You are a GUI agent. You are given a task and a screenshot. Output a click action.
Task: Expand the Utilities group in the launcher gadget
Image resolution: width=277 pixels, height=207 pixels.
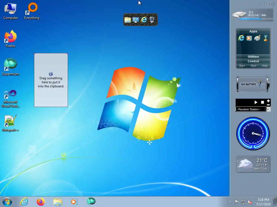(253, 57)
